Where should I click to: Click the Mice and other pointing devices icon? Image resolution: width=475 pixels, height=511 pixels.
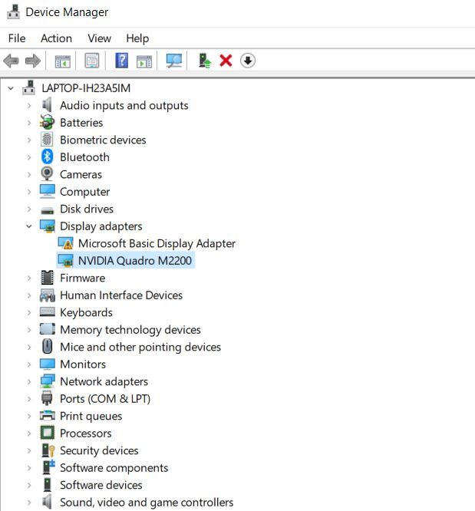48,346
